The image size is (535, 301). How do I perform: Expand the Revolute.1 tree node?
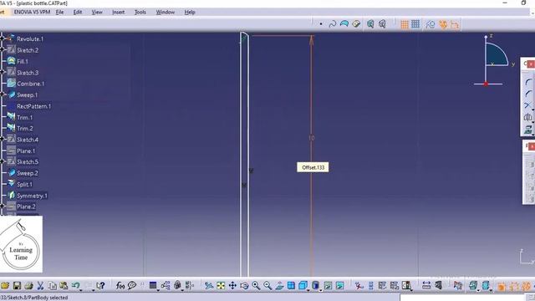[3, 39]
